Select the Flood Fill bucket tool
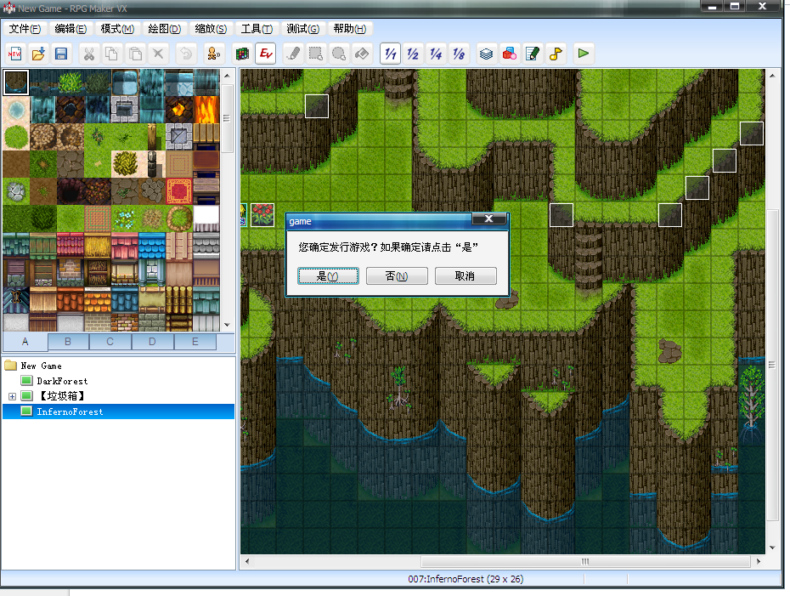This screenshot has width=790, height=596. (362, 54)
